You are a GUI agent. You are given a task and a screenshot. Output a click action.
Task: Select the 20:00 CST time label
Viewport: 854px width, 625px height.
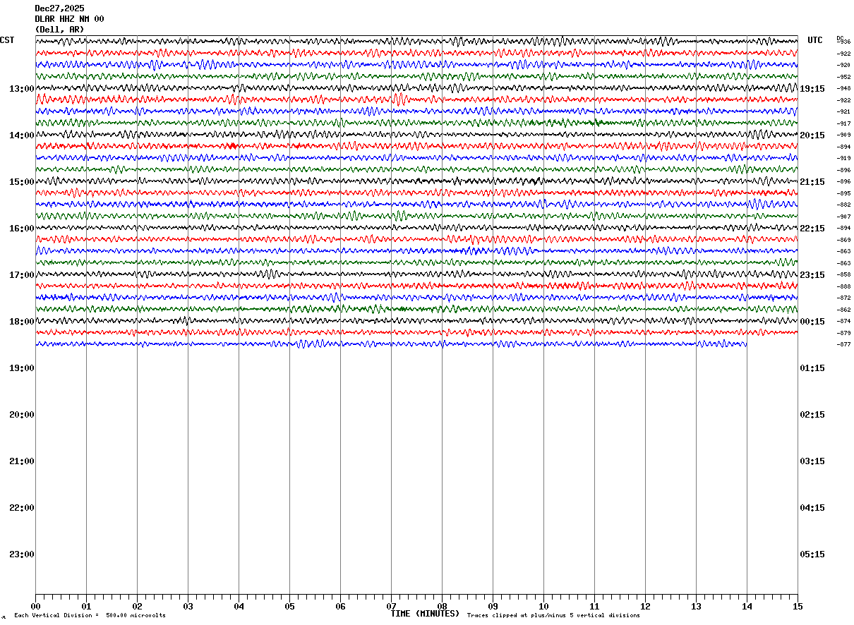(x=22, y=415)
